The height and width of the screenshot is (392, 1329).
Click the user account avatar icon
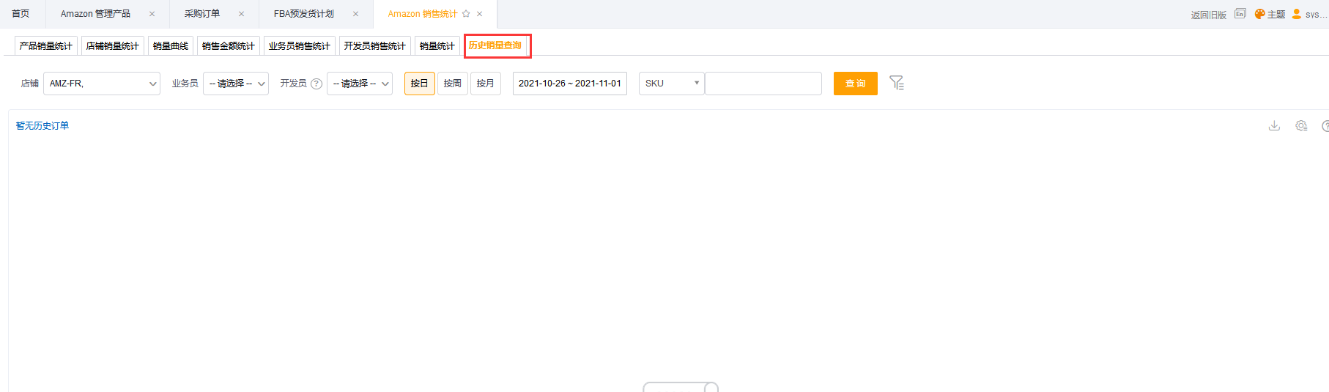coord(1297,14)
